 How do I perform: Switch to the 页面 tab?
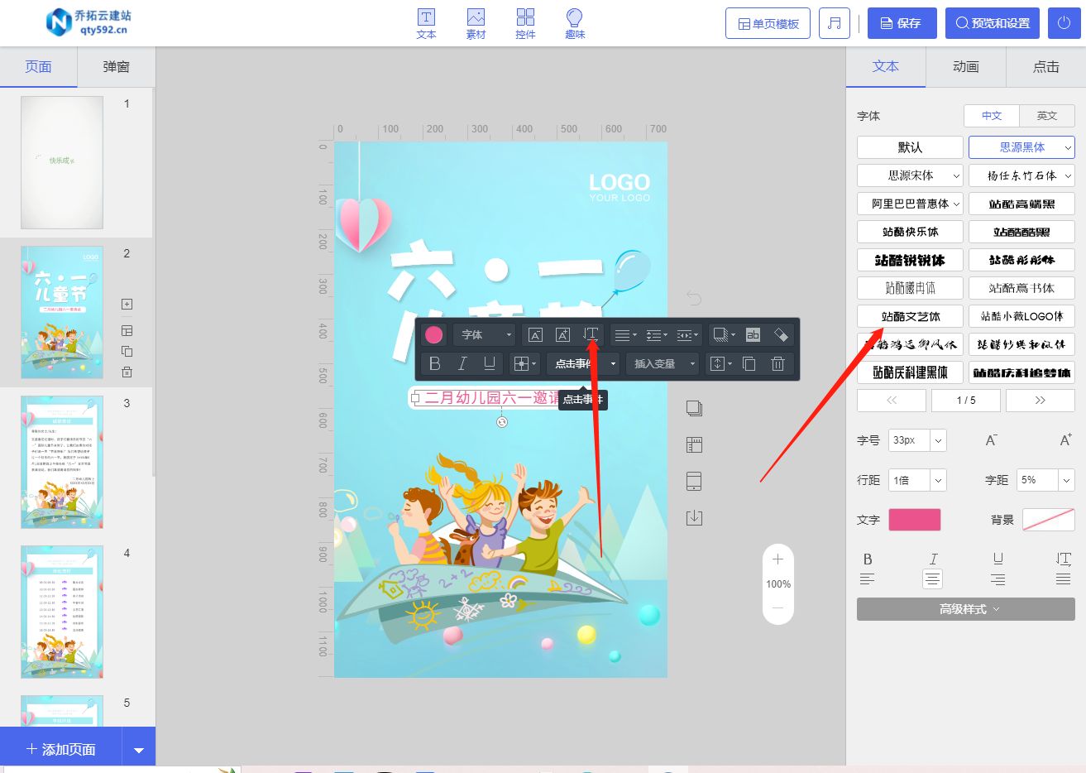38,67
